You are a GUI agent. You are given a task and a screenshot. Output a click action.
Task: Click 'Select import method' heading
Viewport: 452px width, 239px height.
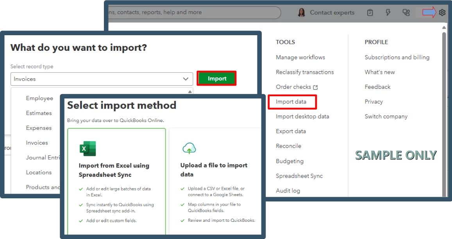(x=121, y=105)
